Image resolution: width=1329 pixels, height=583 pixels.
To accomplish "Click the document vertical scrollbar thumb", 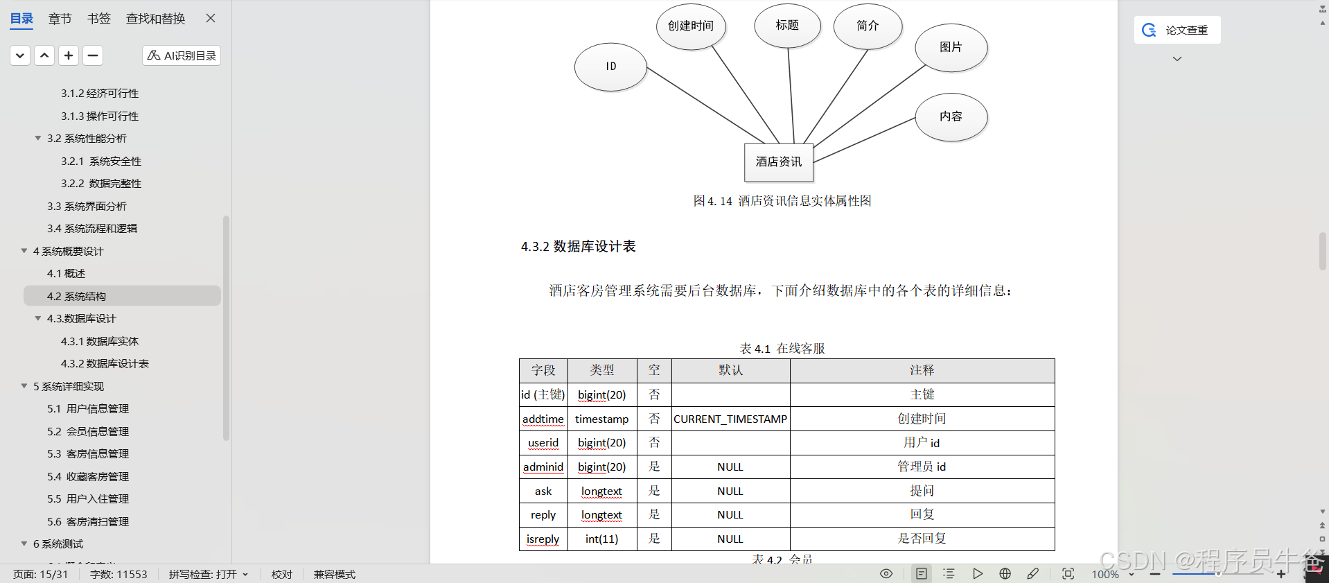I will (x=1323, y=251).
